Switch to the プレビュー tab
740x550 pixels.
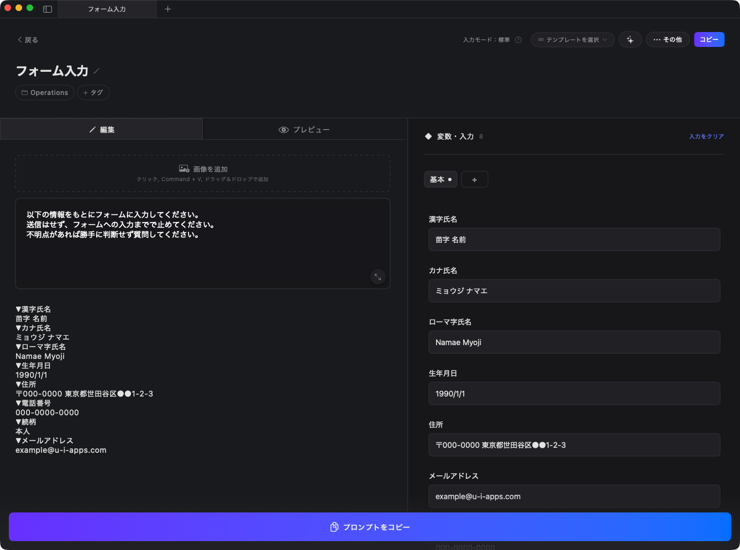[x=305, y=129]
